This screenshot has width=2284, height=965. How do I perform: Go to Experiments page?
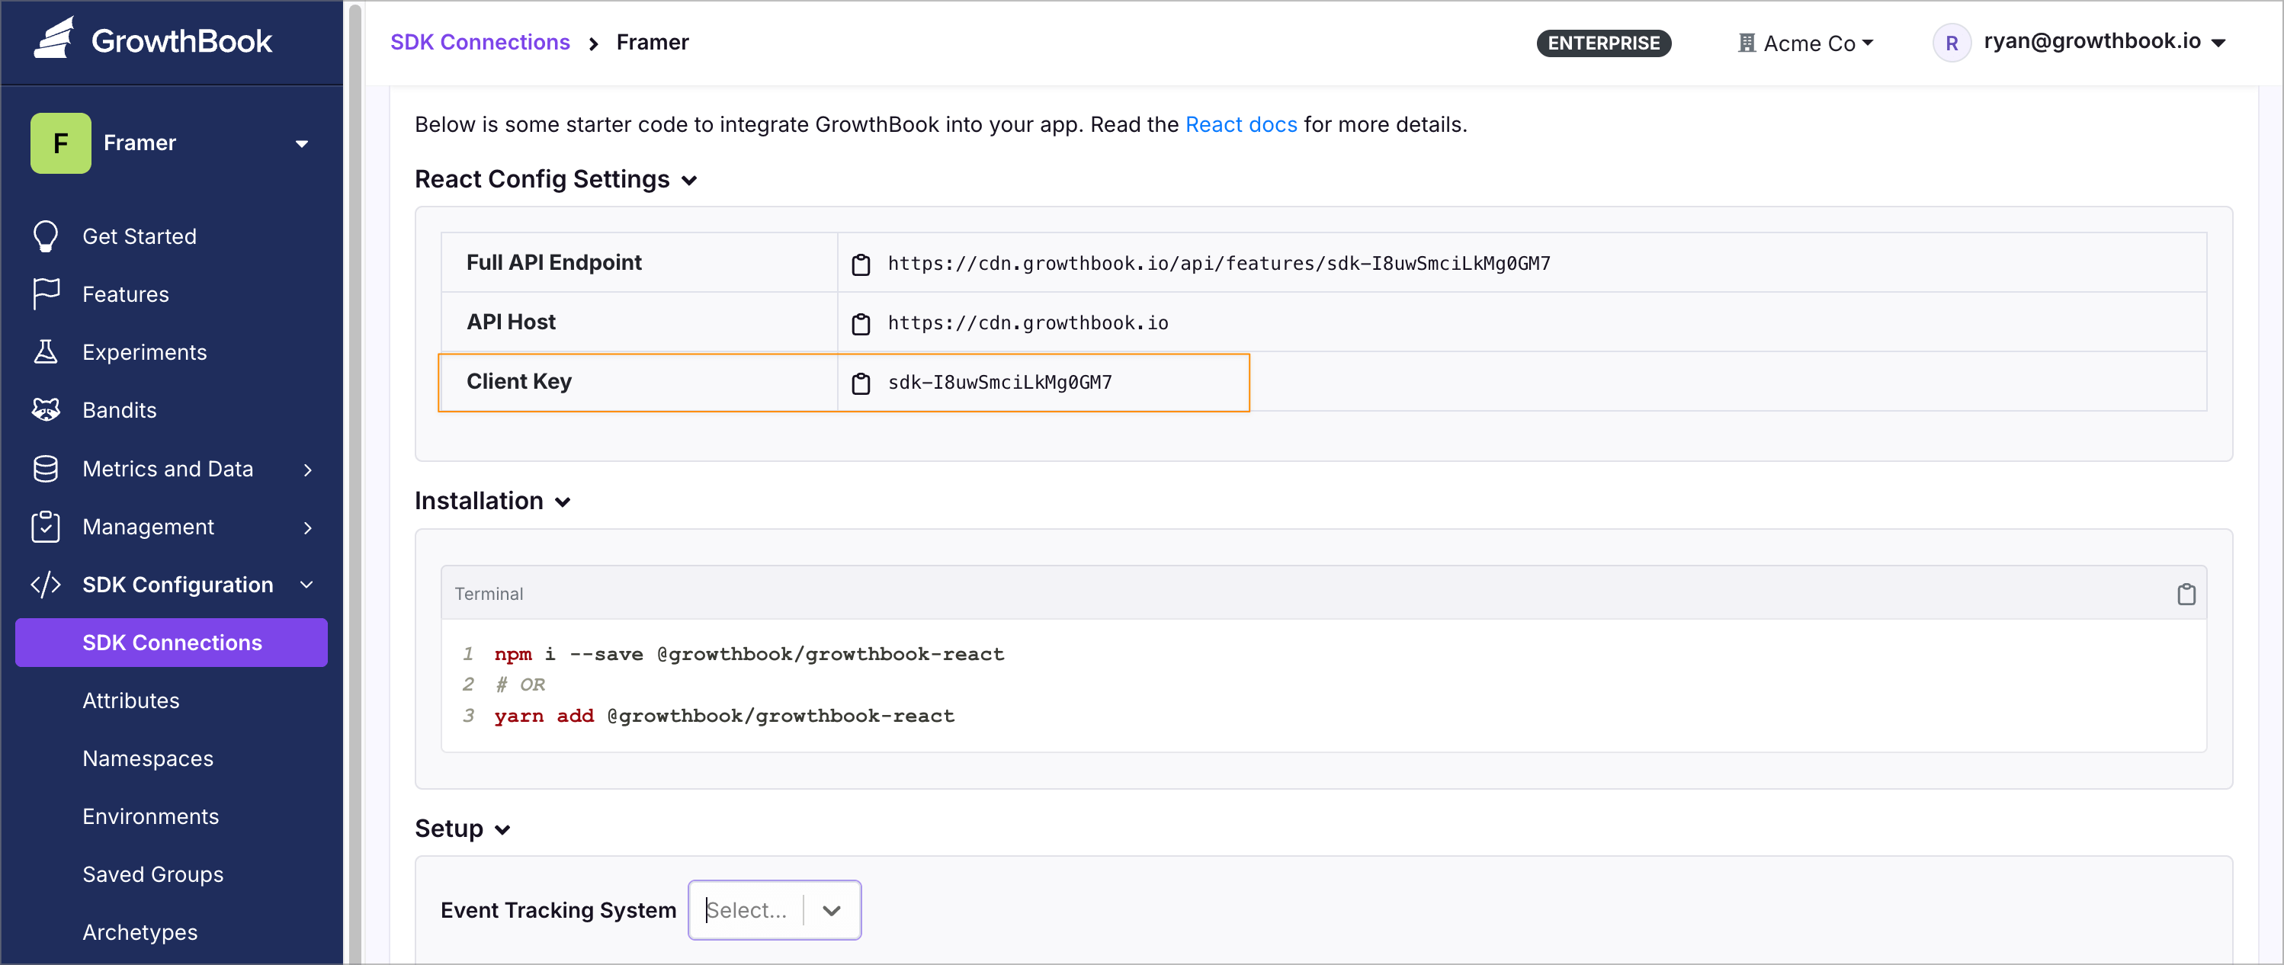[145, 352]
